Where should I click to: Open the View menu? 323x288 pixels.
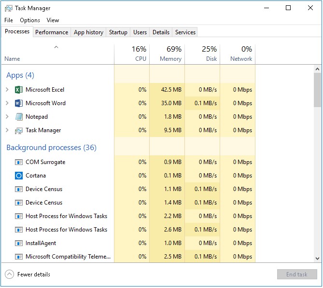(53, 20)
